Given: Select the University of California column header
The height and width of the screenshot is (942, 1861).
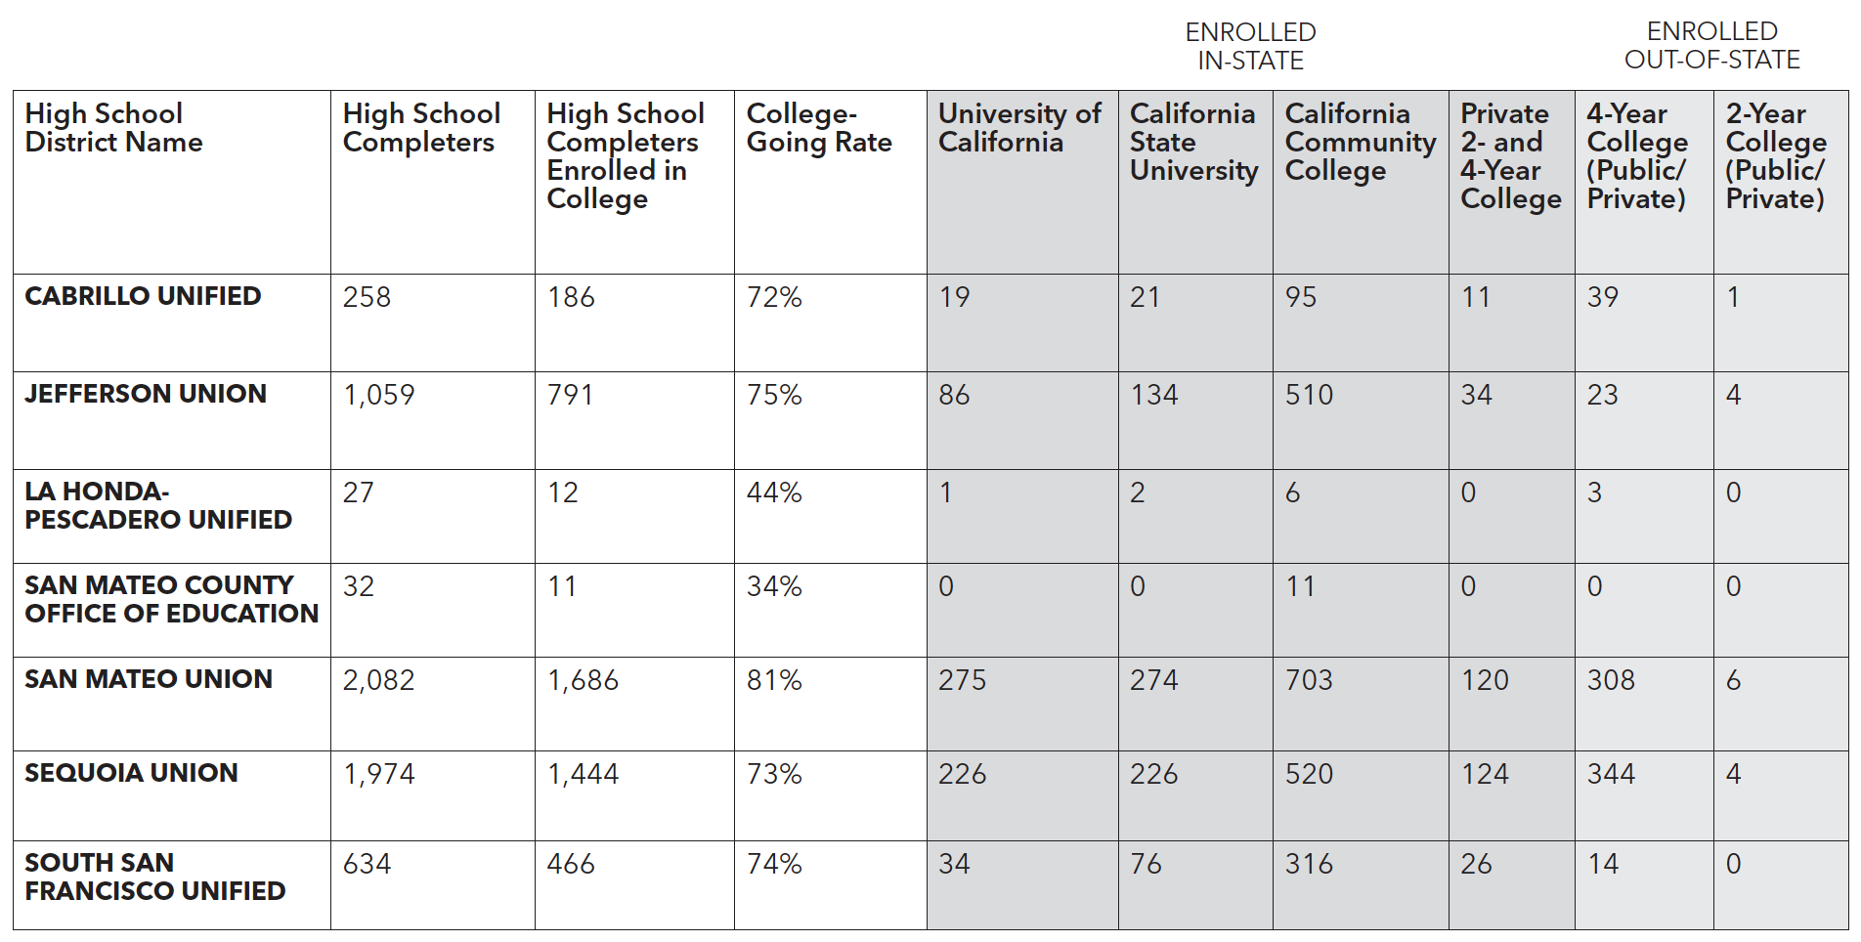Looking at the screenshot, I should 1019,128.
